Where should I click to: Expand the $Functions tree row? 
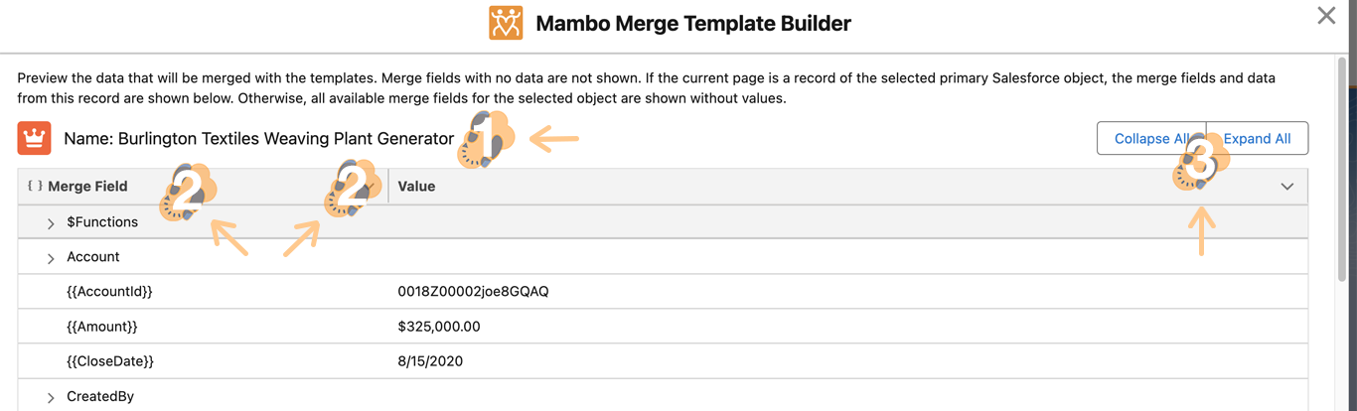coord(51,223)
